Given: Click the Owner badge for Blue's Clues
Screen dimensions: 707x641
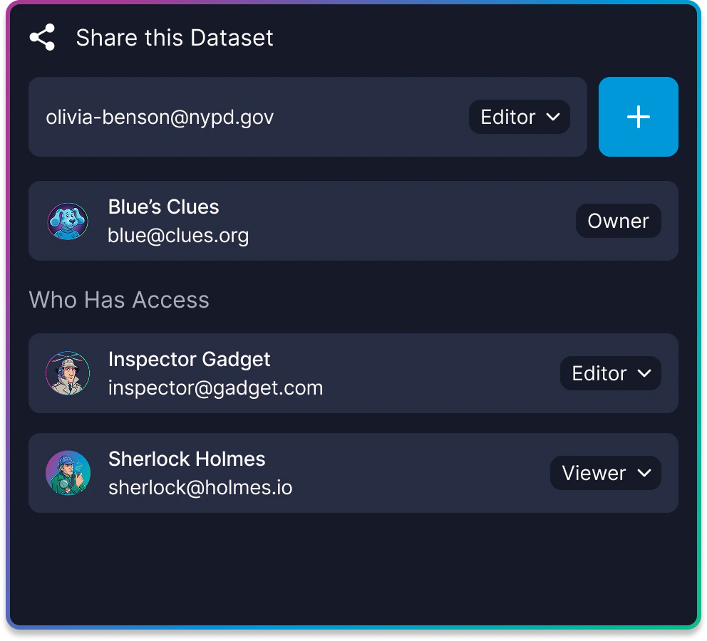Looking at the screenshot, I should [x=618, y=221].
